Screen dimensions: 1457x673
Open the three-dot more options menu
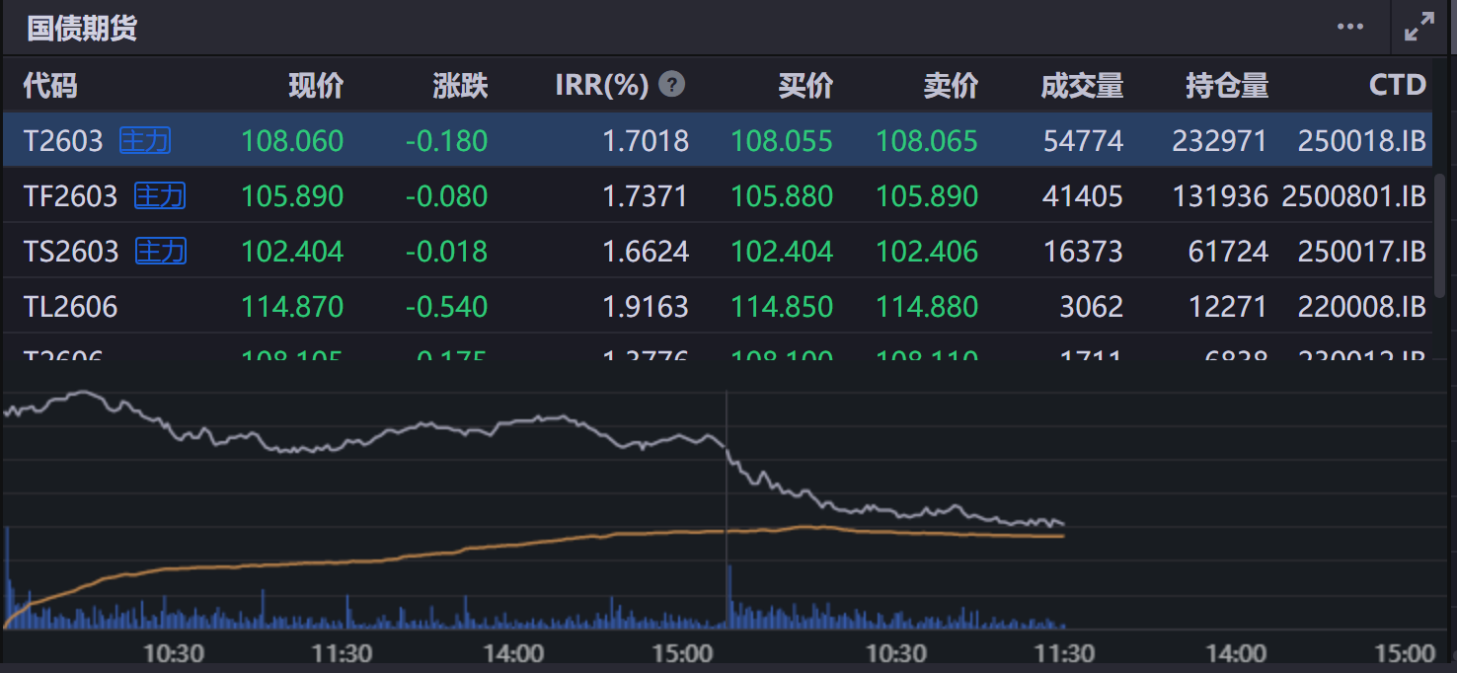click(1350, 27)
